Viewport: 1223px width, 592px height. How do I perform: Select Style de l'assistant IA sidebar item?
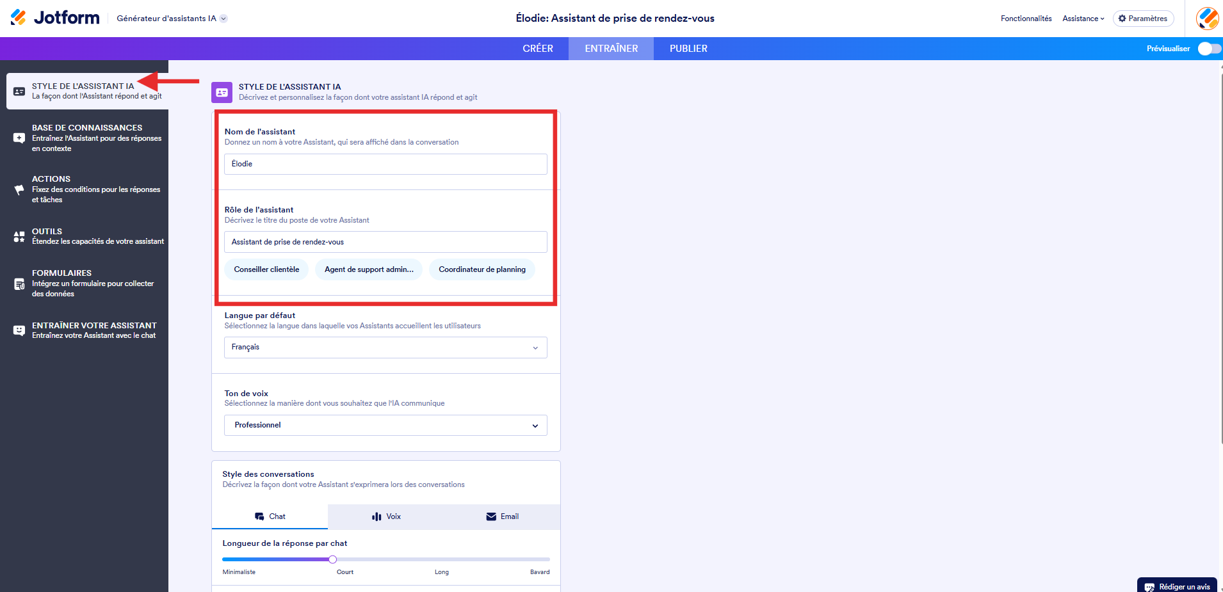click(87, 91)
